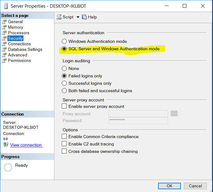Image resolution: width=213 pixels, height=192 pixels.
Task: Show the Advanced page
Action: pyautogui.click(x=18, y=55)
